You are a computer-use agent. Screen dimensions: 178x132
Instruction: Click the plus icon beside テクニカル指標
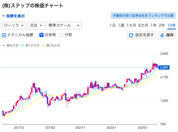[x=4, y=35]
